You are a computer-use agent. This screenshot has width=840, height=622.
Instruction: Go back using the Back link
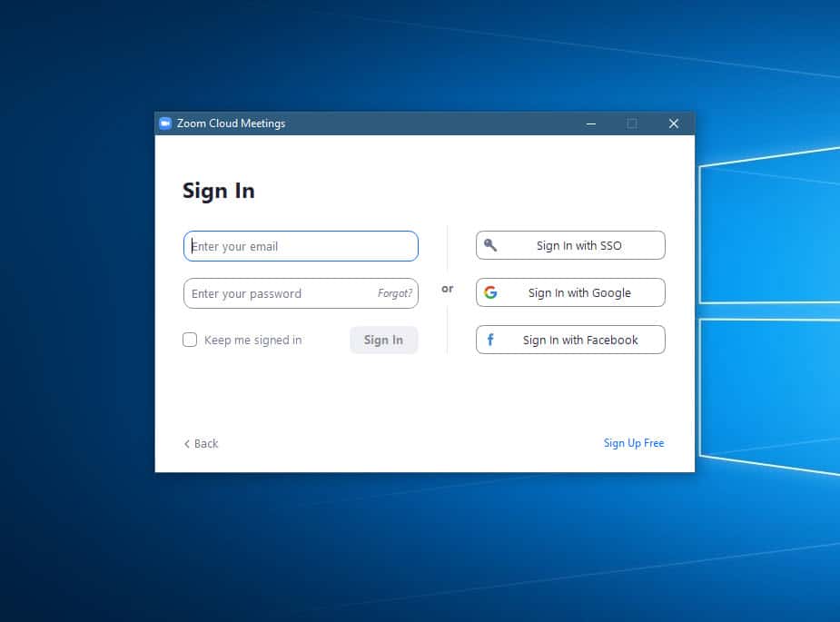201,444
